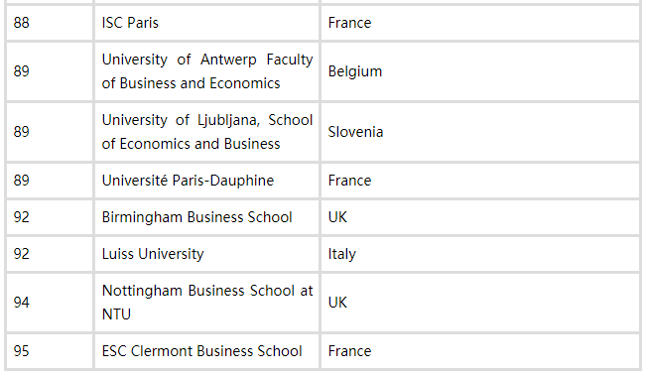
Task: Select Luiss University cell
Action: (x=207, y=254)
